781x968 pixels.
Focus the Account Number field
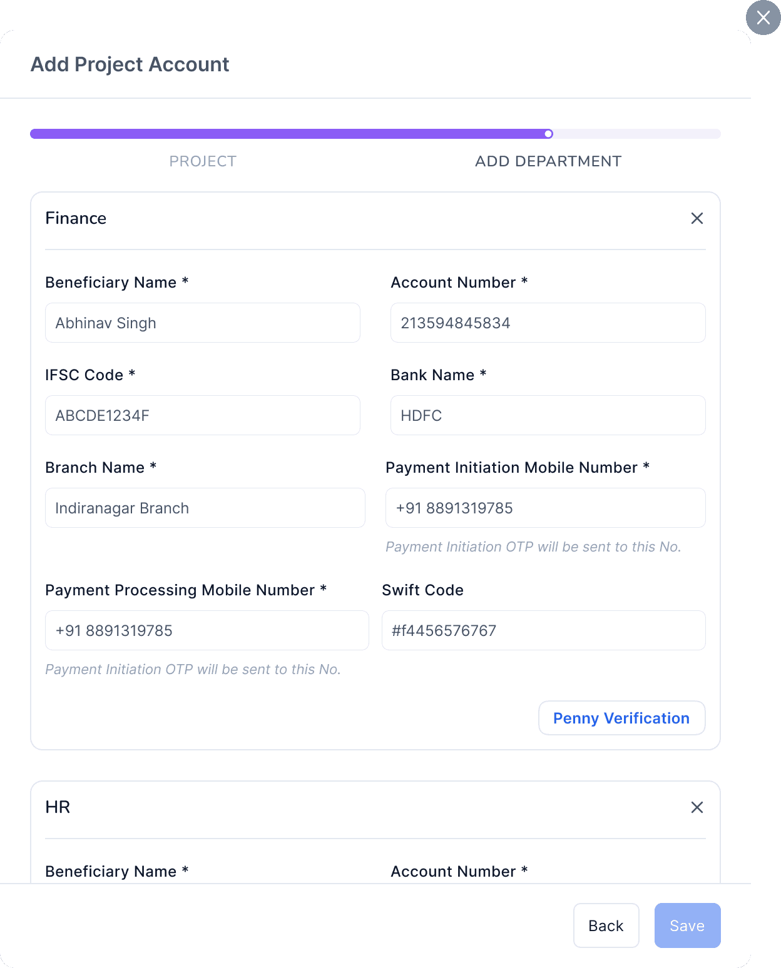(x=548, y=323)
